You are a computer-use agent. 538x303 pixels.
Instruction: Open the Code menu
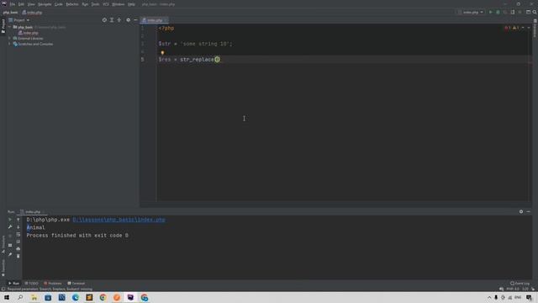click(59, 4)
